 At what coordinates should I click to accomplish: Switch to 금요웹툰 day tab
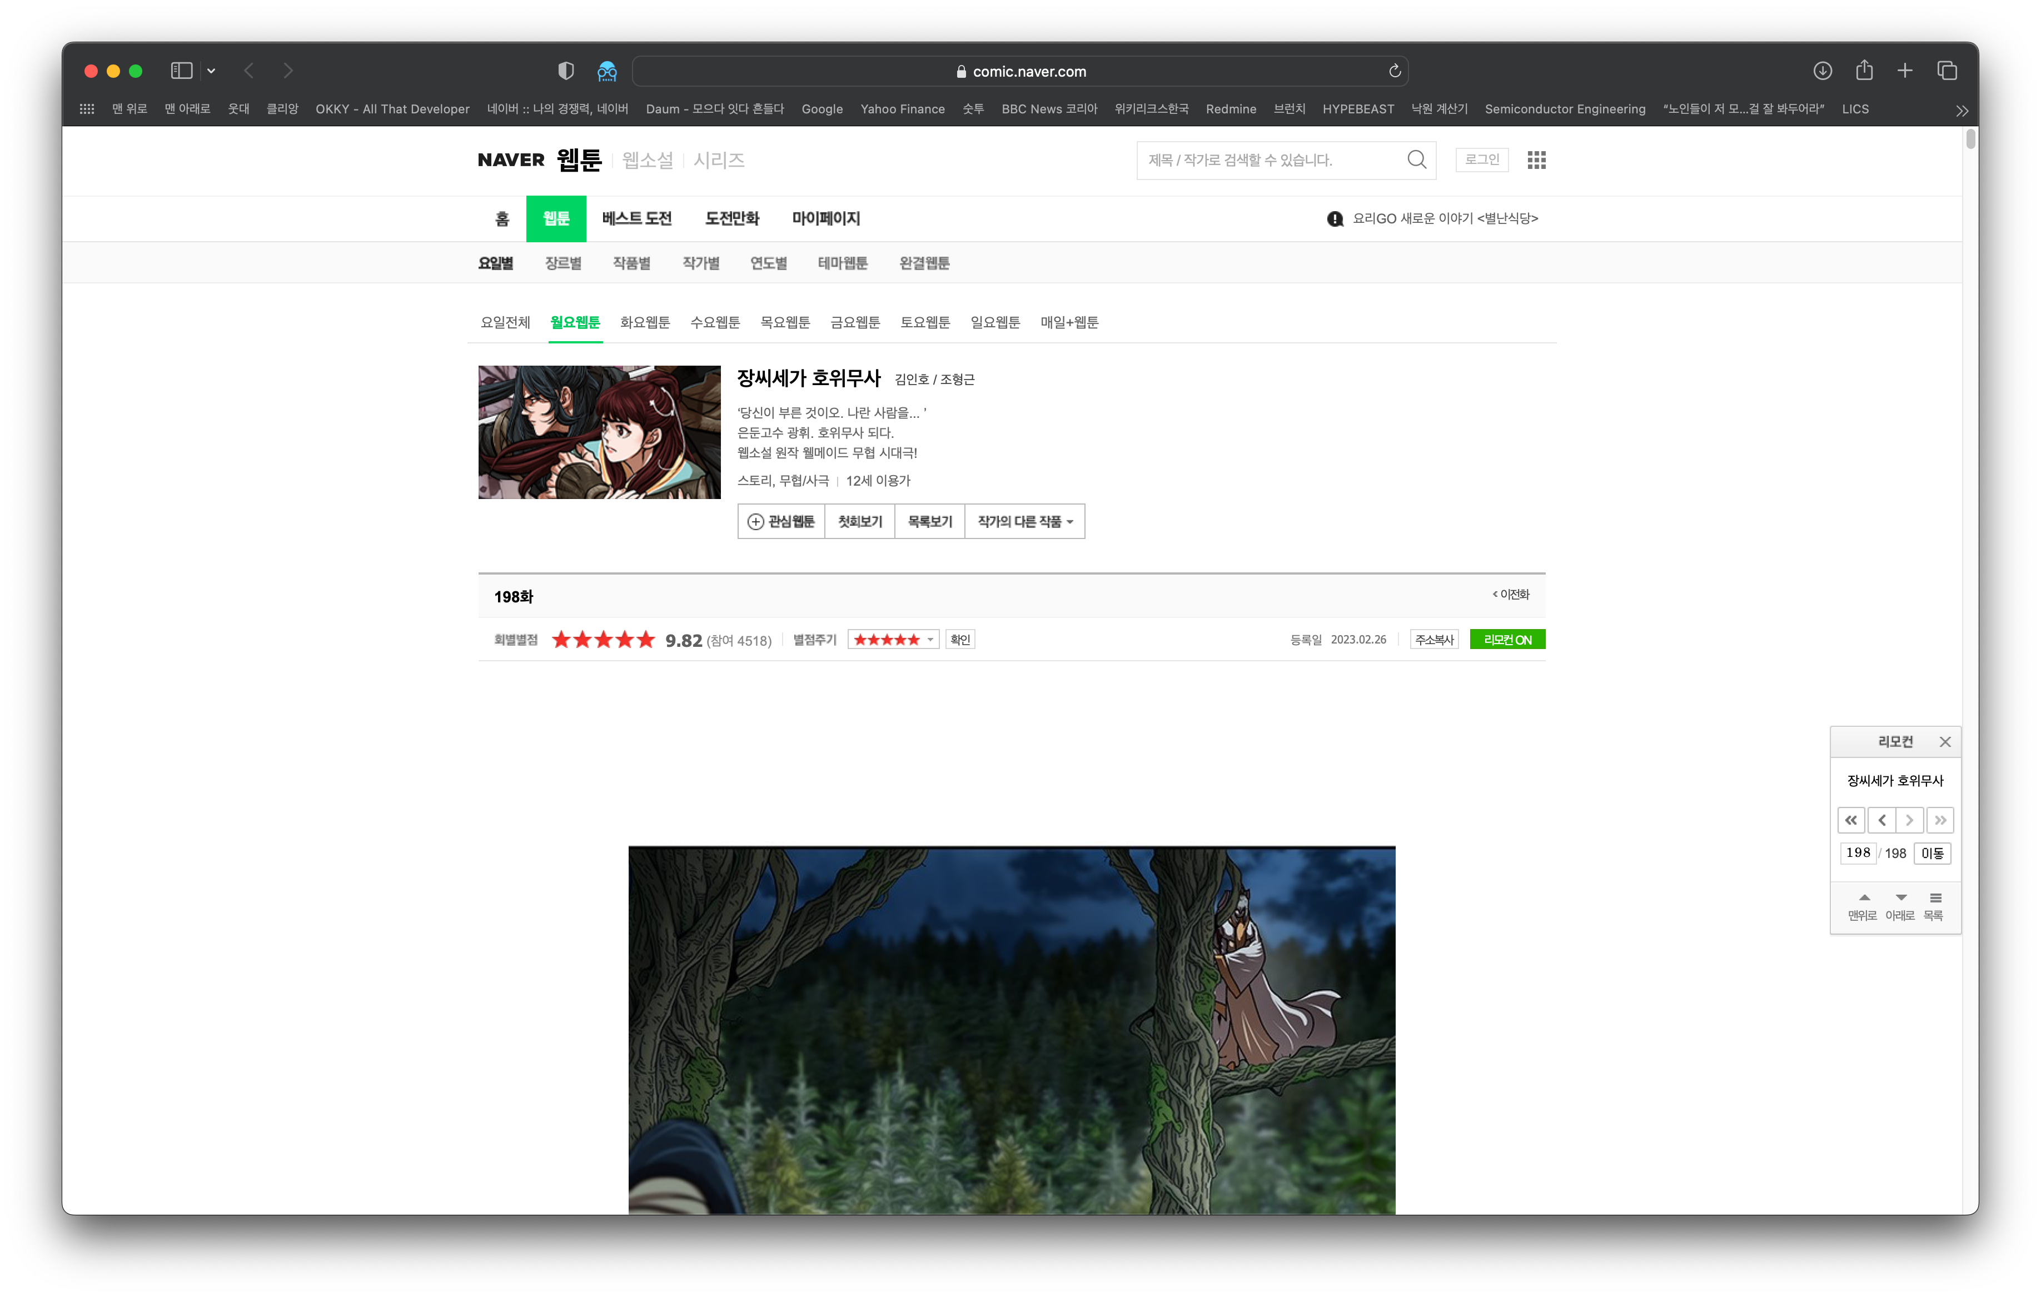pos(855,323)
